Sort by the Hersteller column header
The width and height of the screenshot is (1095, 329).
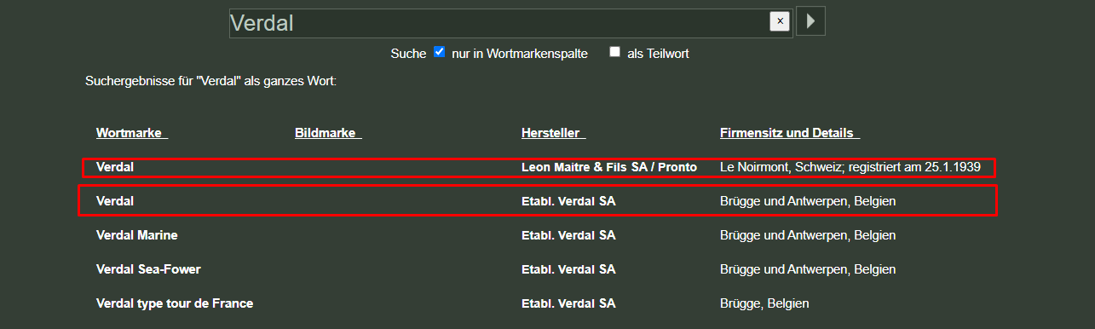click(x=553, y=133)
